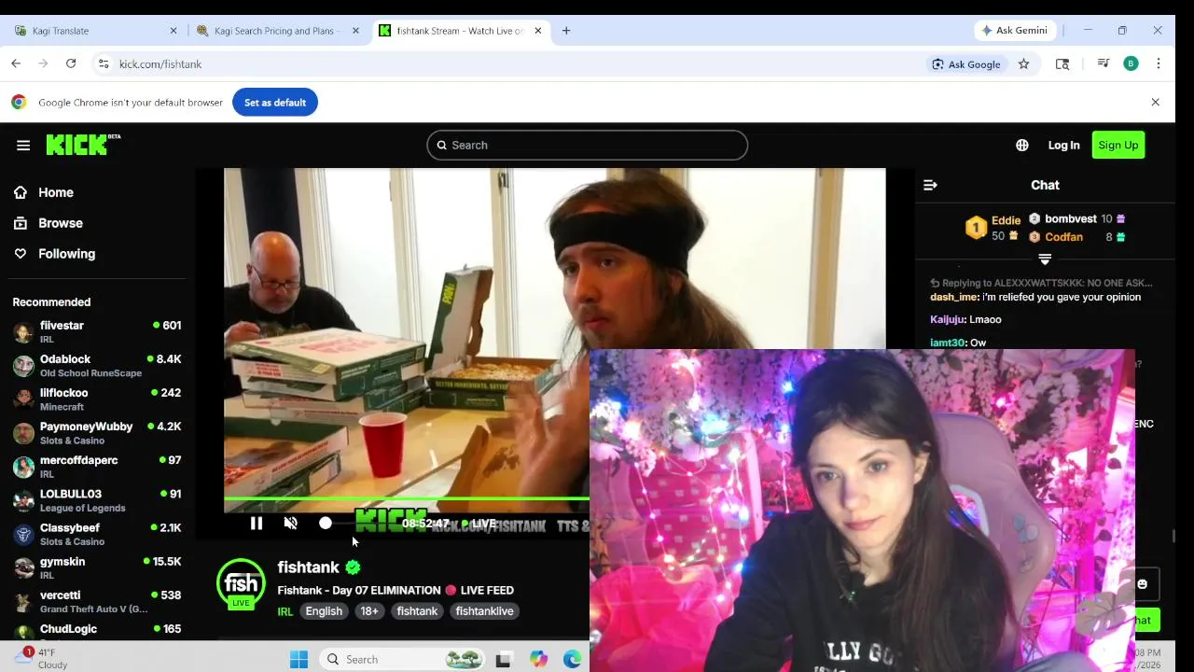This screenshot has height=672, width=1194.
Task: Open Odablock recommended channel
Action: click(96, 365)
